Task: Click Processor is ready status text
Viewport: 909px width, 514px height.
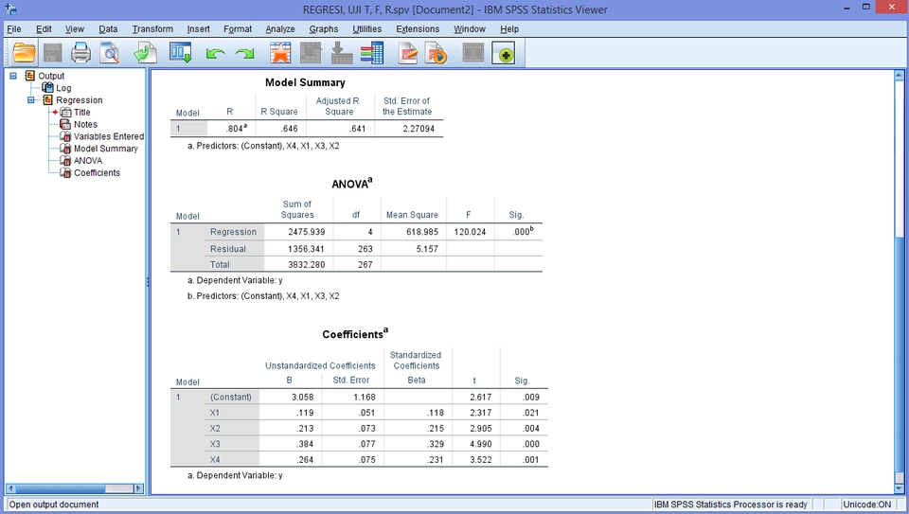Action: coord(730,505)
